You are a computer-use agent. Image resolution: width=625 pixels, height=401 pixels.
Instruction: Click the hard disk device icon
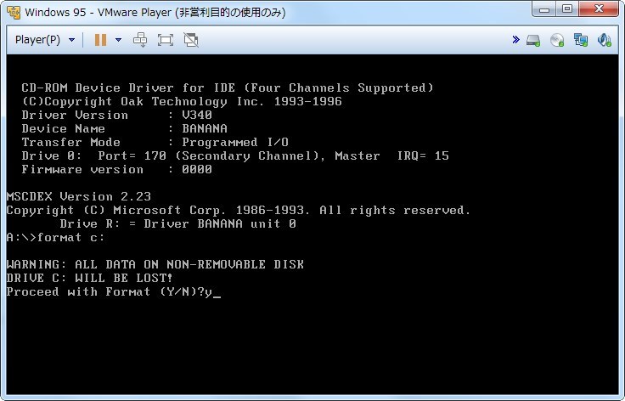[x=533, y=40]
